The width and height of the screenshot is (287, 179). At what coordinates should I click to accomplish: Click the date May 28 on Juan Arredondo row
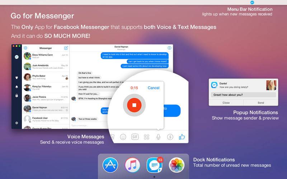pyautogui.click(x=65, y=66)
